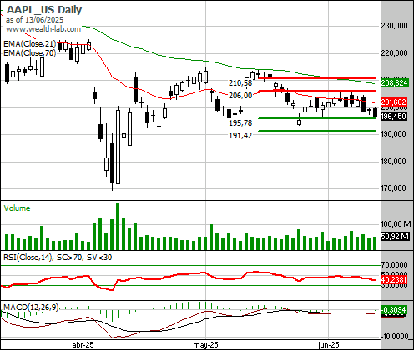The height and width of the screenshot is (350, 414).
Task: Click the last black candlestick on chart
Action: pos(375,112)
